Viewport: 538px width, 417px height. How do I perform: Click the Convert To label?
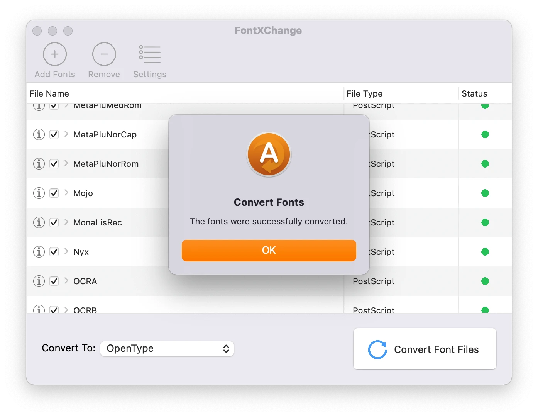[69, 348]
